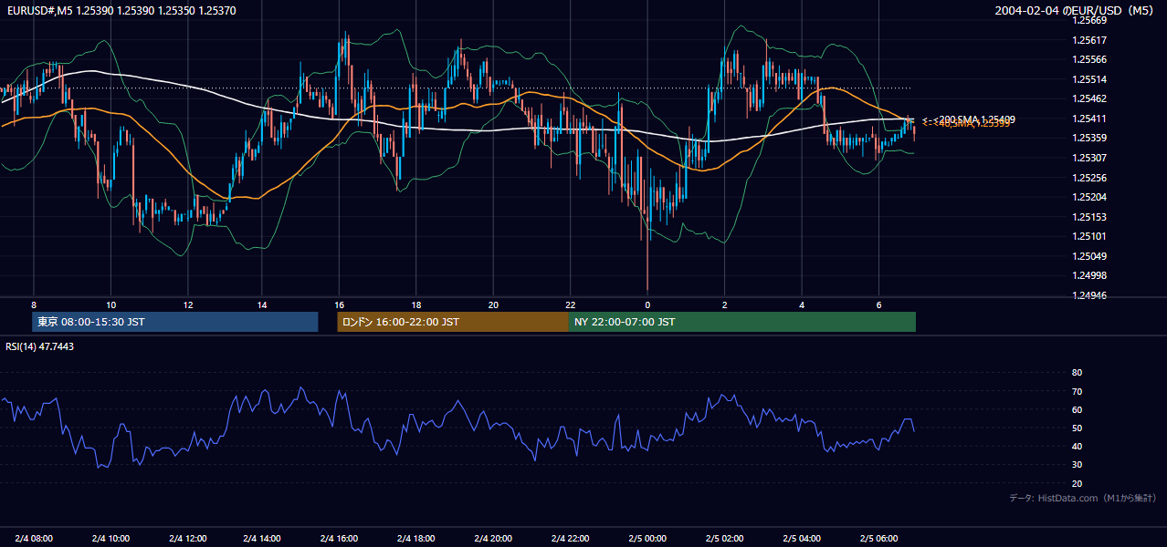
Task: Click price axis label 1.25462
Action: [x=1088, y=98]
